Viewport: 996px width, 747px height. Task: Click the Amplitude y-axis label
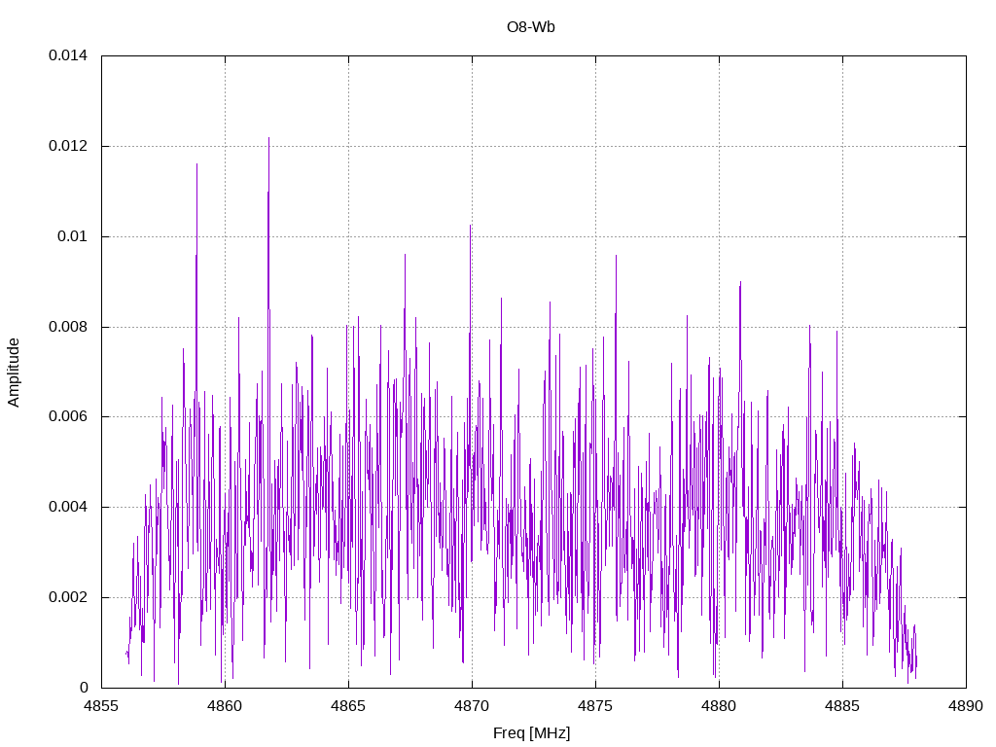click(x=14, y=373)
